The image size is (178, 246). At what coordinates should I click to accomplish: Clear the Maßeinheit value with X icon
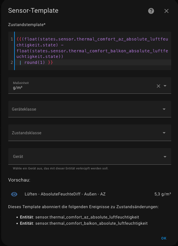pos(158,86)
